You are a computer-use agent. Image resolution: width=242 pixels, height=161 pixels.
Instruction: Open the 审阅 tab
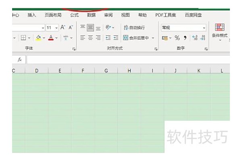coord(108,15)
